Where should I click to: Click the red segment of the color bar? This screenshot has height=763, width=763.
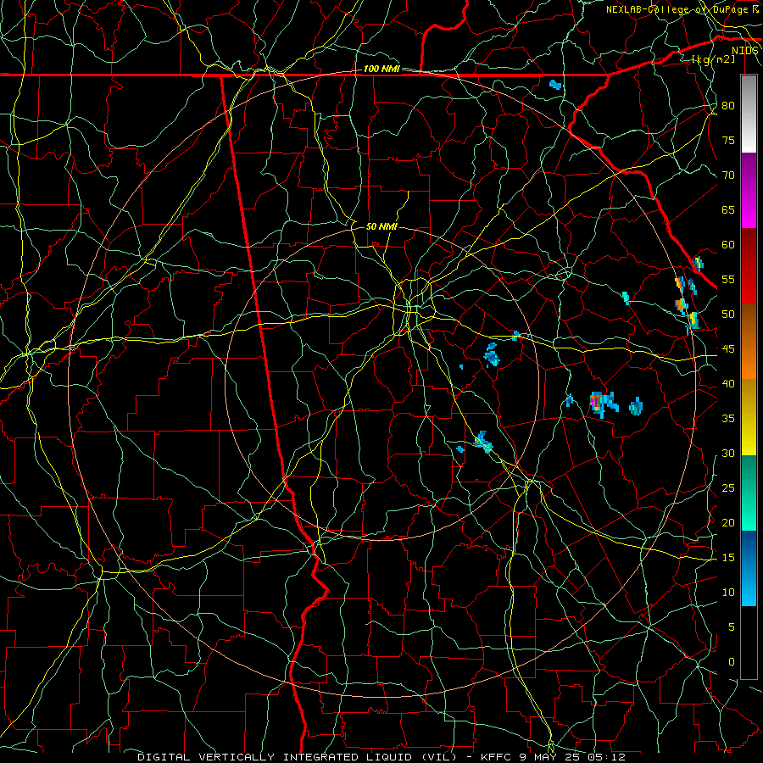pyautogui.click(x=749, y=266)
